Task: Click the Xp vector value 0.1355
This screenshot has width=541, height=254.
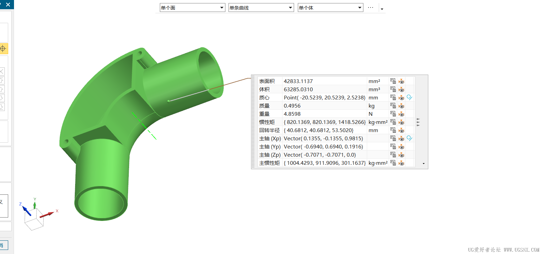Action: (x=323, y=138)
